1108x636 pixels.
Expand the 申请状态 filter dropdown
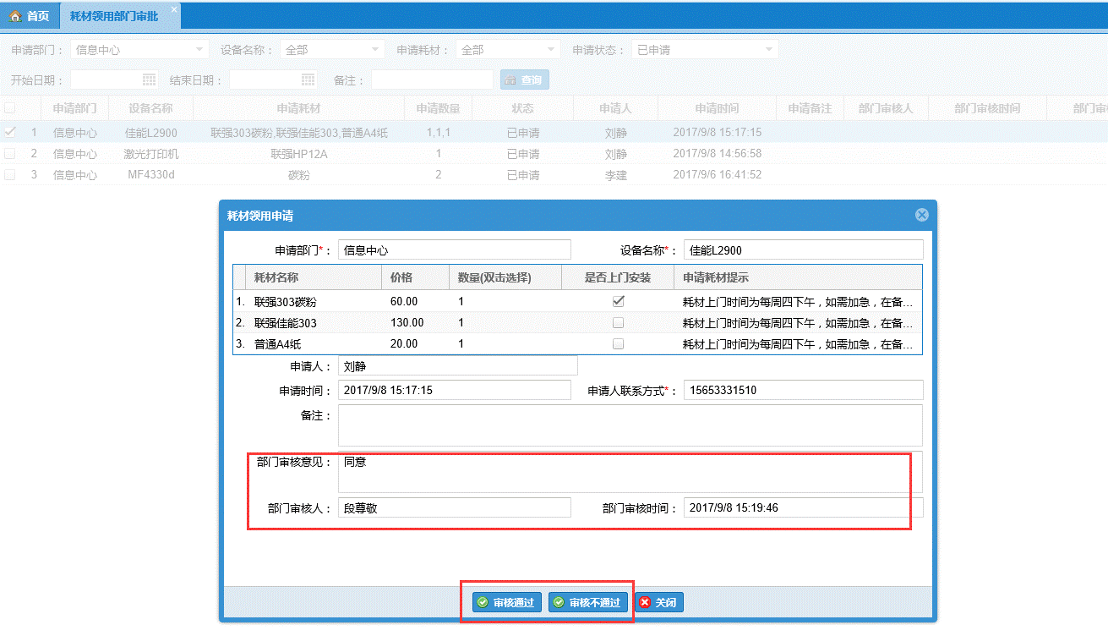pos(769,50)
